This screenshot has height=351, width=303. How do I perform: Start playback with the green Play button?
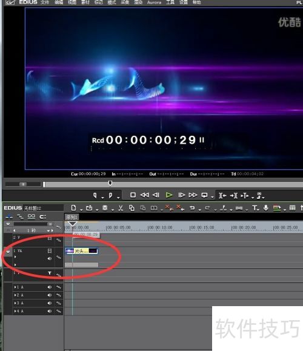169,195
